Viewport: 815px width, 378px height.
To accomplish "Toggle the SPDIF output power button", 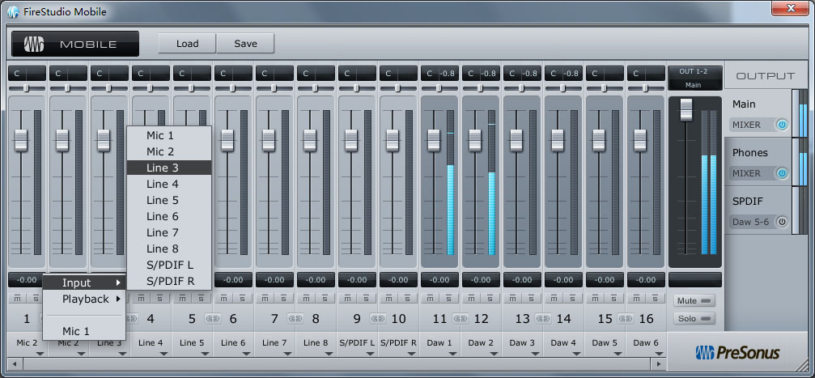I will pyautogui.click(x=782, y=222).
